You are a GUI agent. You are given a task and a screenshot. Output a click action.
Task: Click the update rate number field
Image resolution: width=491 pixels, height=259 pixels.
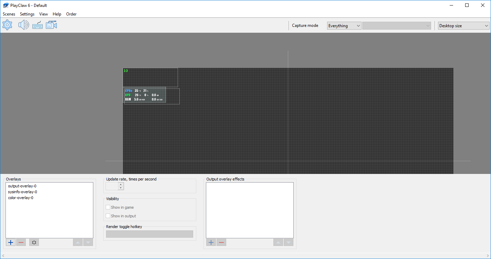[112, 186]
